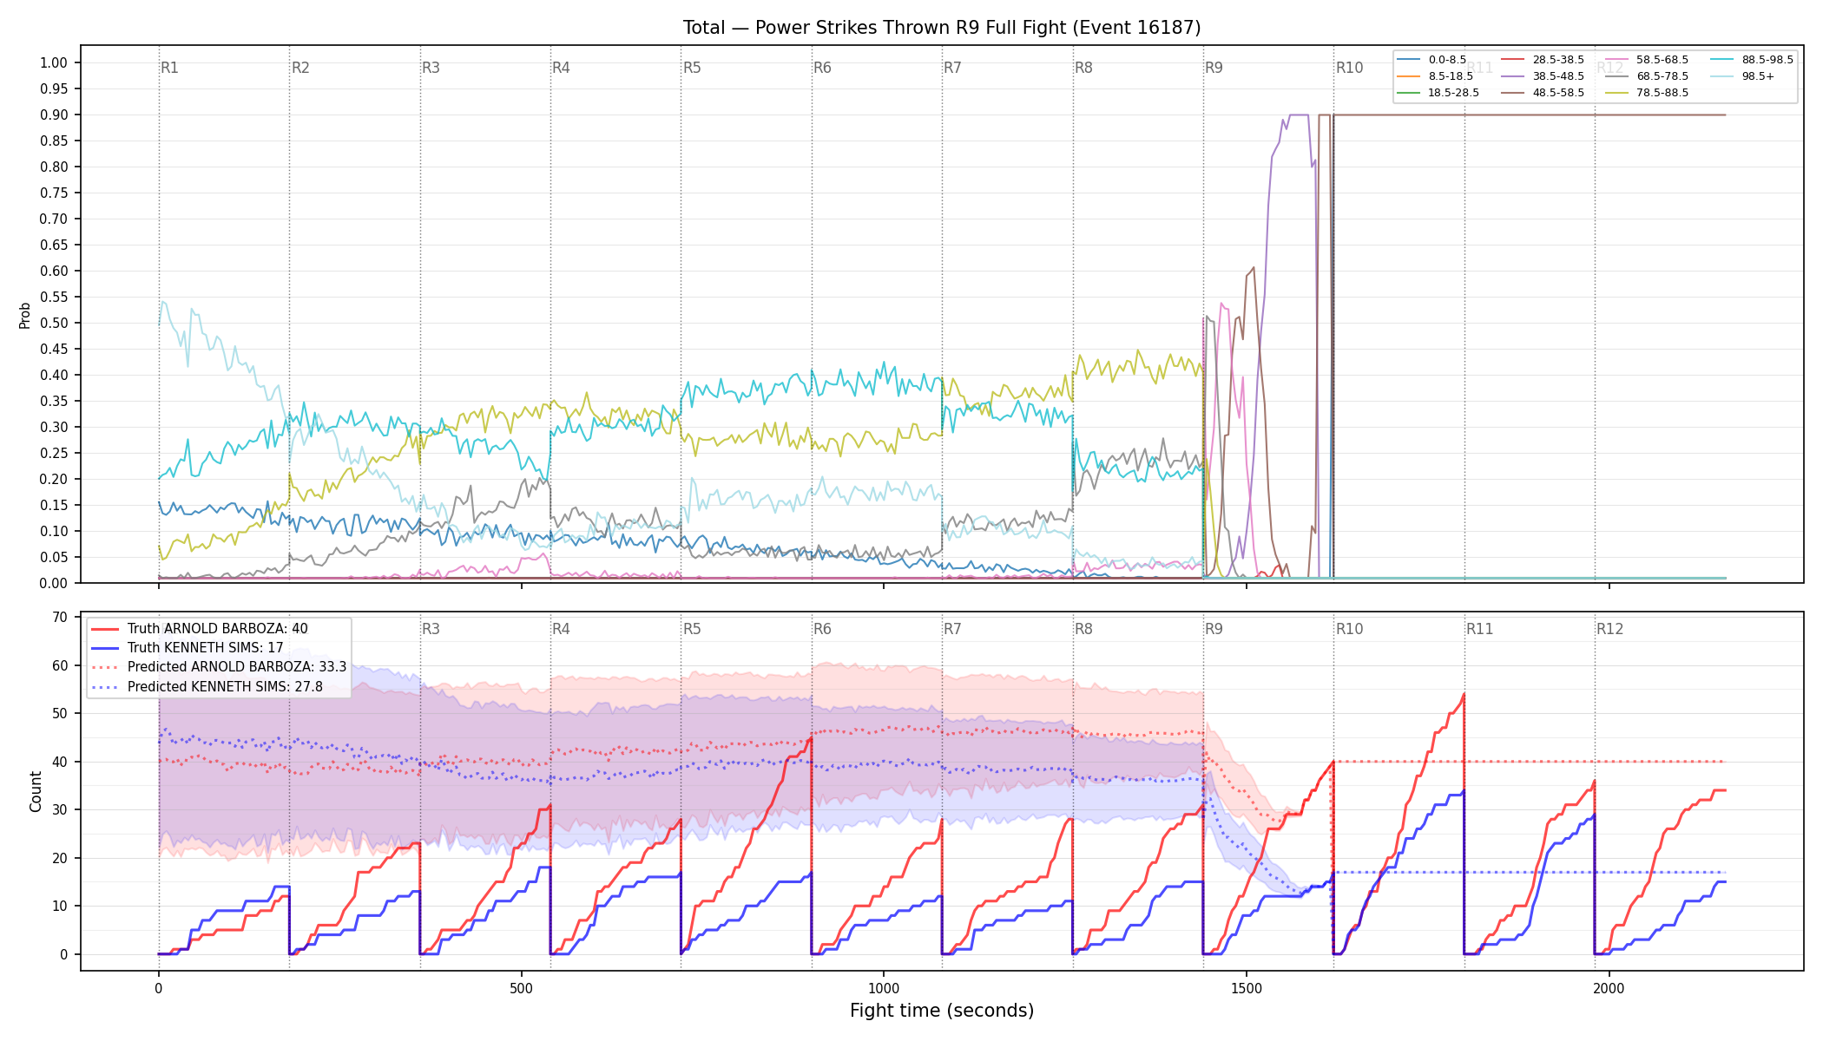Click the R5 round label in top chart
Image resolution: width=1823 pixels, height=1041 pixels.
(x=692, y=68)
